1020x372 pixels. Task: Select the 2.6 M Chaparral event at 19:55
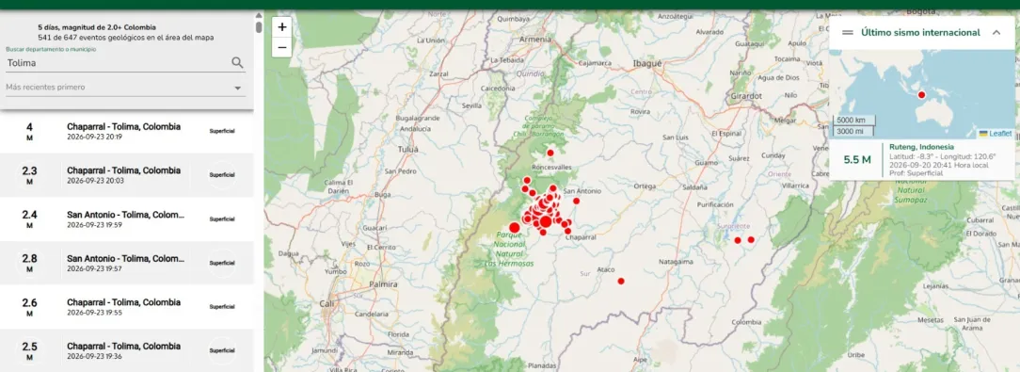click(x=127, y=307)
